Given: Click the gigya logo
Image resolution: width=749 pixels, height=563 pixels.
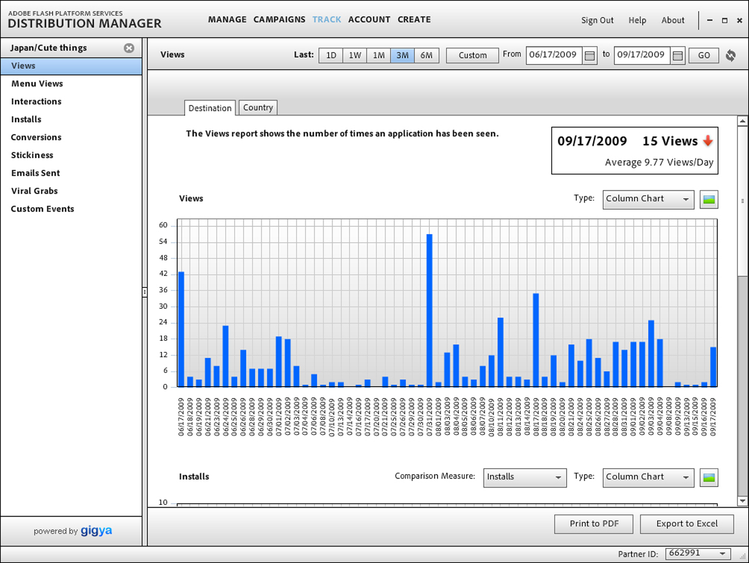Looking at the screenshot, I should [x=96, y=531].
